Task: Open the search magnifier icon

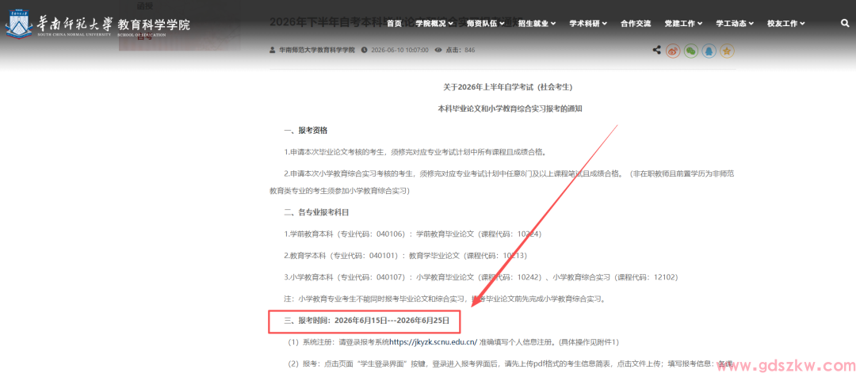Action: pos(845,24)
